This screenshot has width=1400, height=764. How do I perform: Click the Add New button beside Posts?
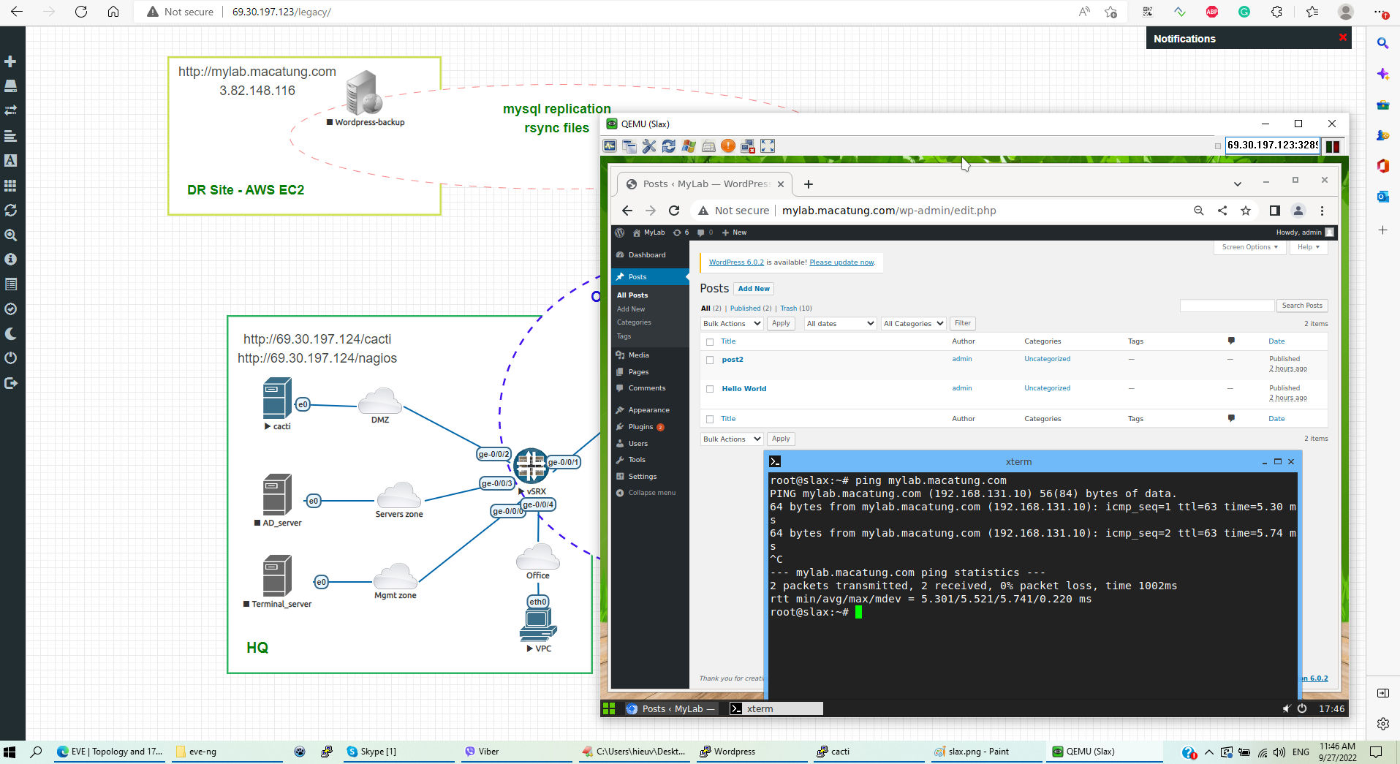(x=753, y=289)
